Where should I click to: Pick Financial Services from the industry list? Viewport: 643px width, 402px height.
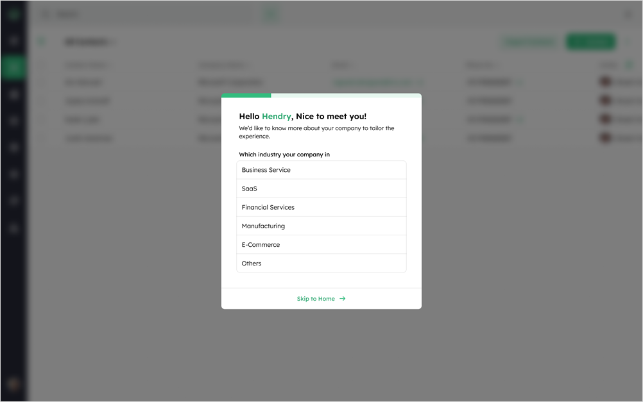pos(321,207)
